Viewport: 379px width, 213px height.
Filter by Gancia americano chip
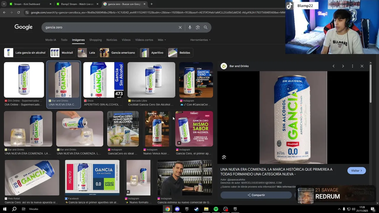coord(119,53)
